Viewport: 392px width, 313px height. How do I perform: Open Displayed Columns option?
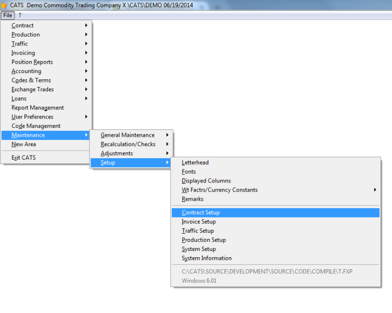pyautogui.click(x=275, y=180)
